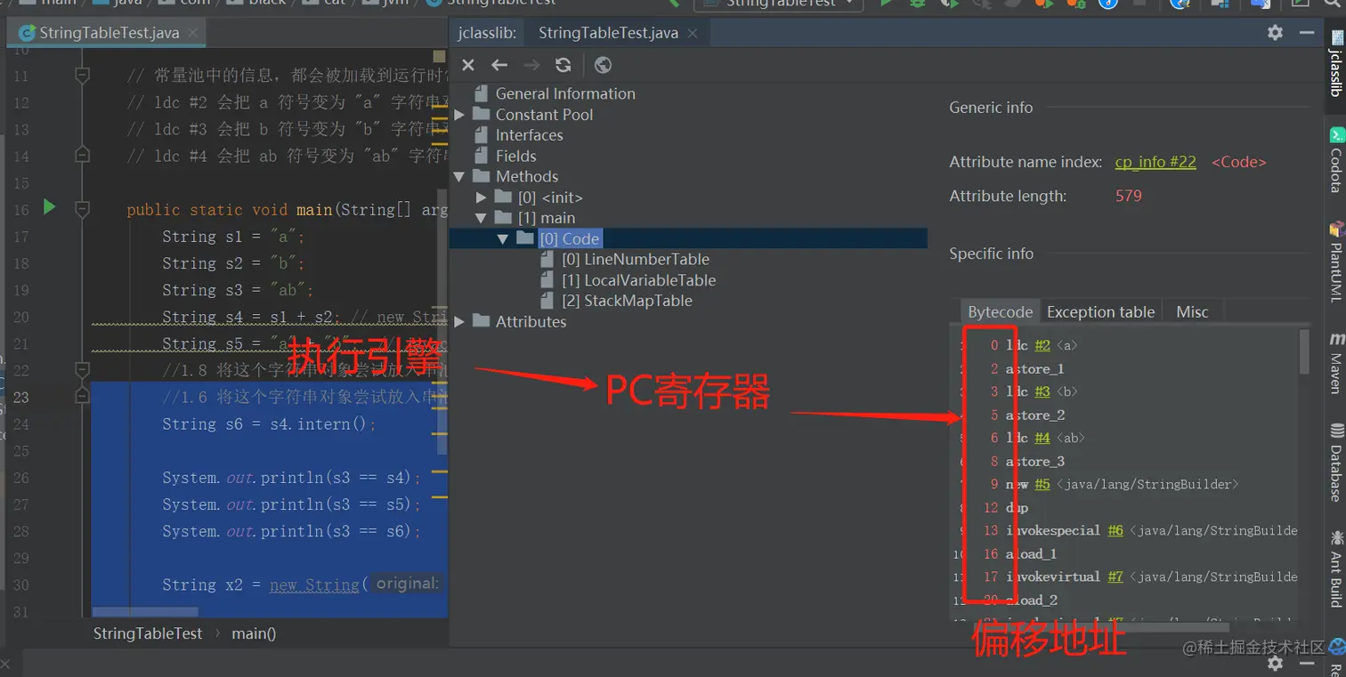Screen dimensions: 1346x677
Task: Select the Interfaces tree node
Action: coord(529,135)
